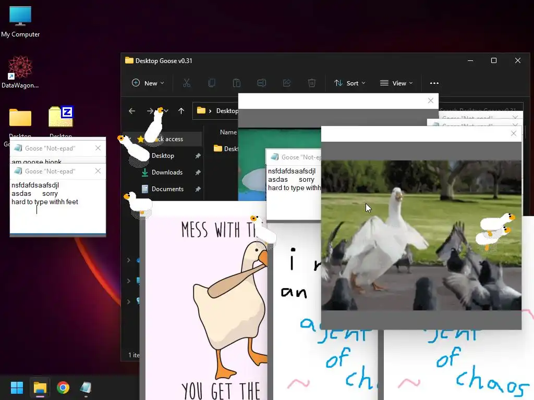Close the blank white window behind the photo
This screenshot has width=534, height=400.
click(430, 101)
